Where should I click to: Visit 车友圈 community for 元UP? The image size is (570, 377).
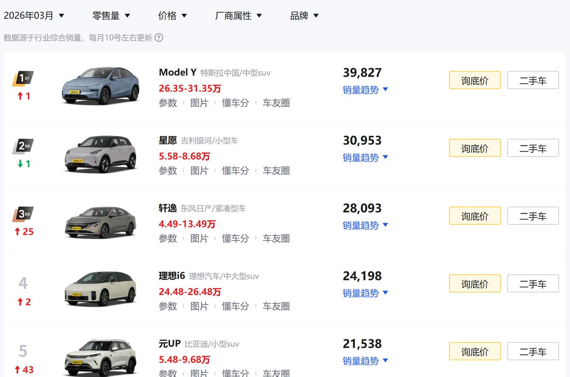276,374
